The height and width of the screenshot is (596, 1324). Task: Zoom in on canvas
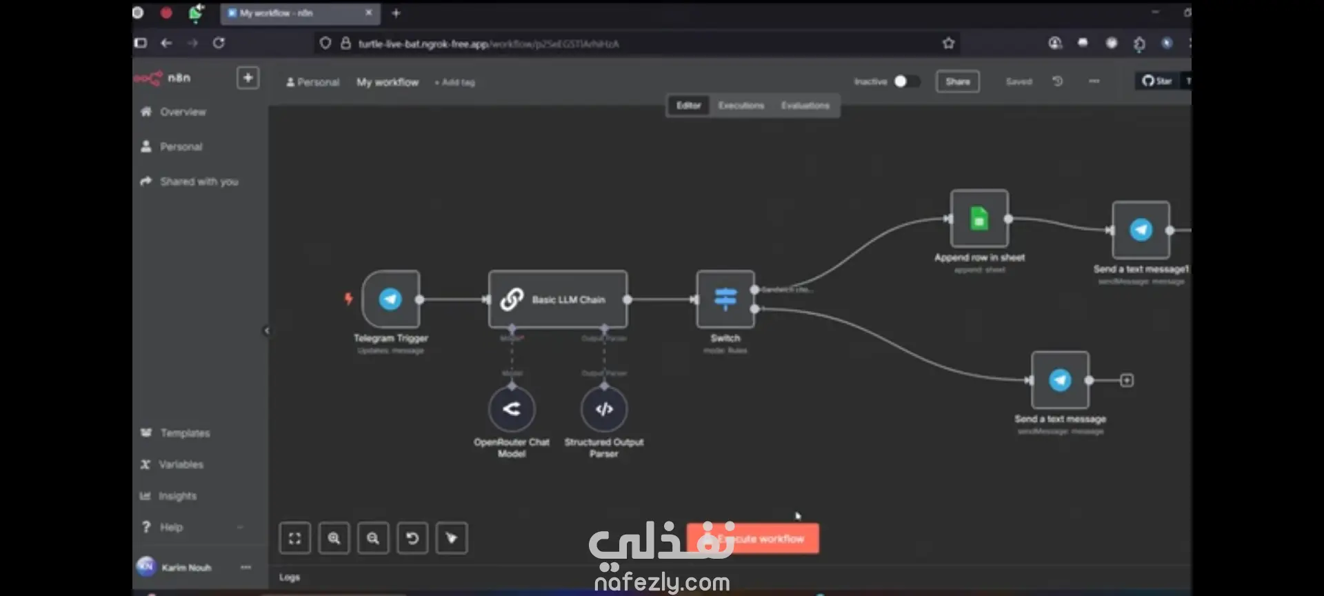(334, 538)
